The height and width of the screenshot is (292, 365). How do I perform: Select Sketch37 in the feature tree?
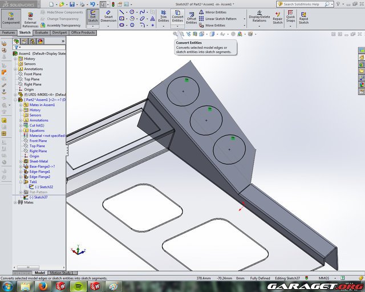coord(39,197)
